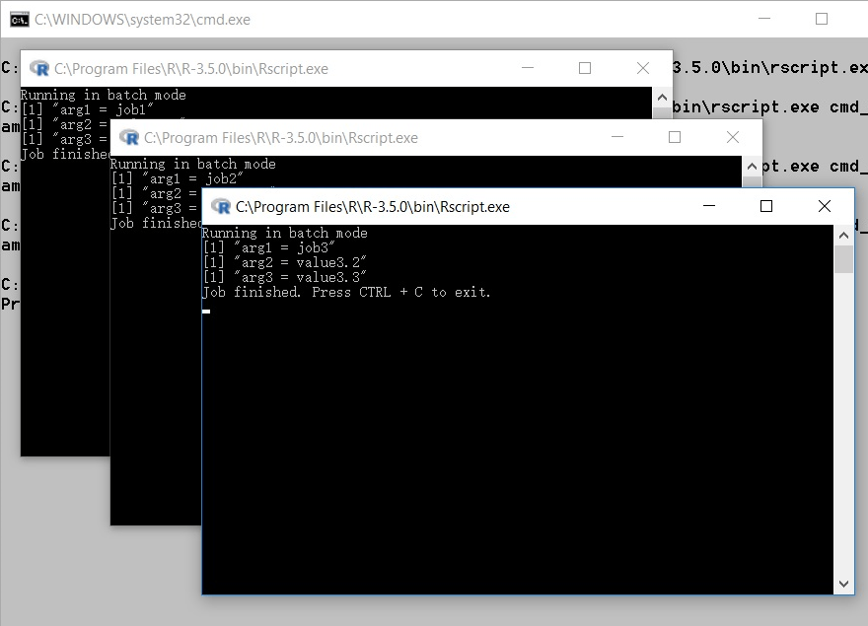868x626 pixels.
Task: Maximize the cmd.exe window
Action: 822,18
